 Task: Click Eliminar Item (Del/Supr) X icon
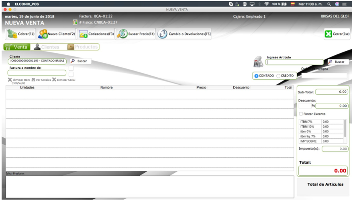[10, 80]
